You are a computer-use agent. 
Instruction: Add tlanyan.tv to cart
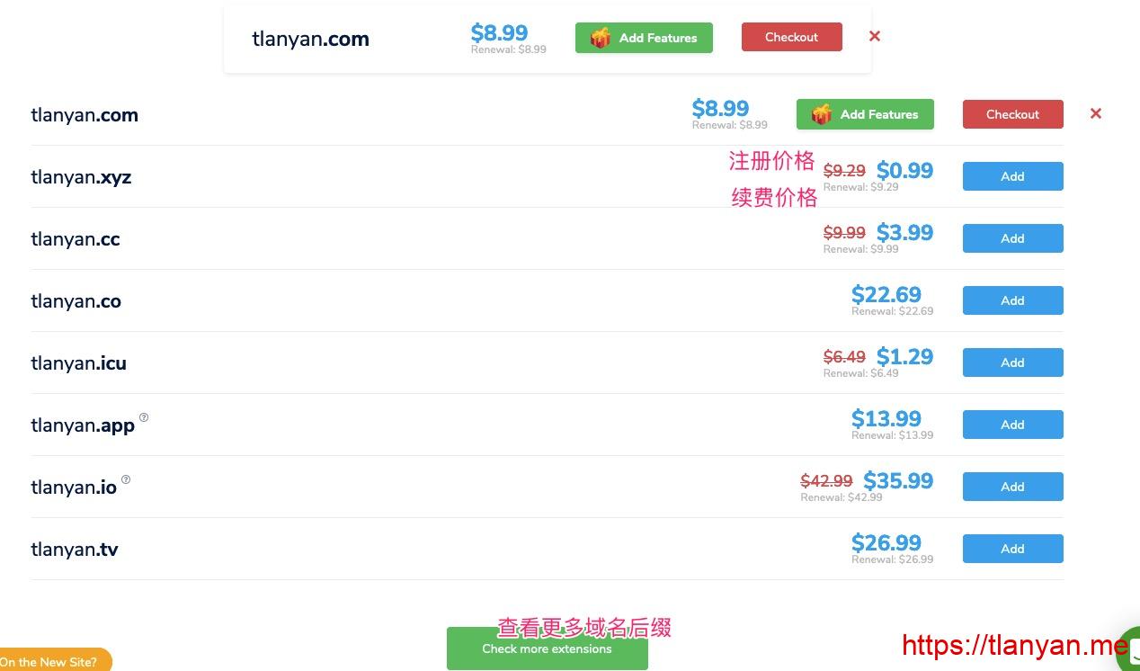[x=1012, y=549]
